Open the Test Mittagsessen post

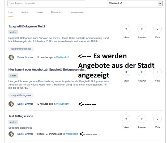(21, 116)
